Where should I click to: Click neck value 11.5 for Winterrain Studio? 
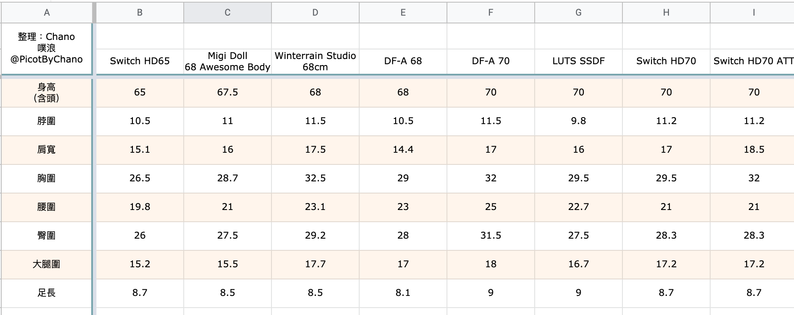[315, 121]
